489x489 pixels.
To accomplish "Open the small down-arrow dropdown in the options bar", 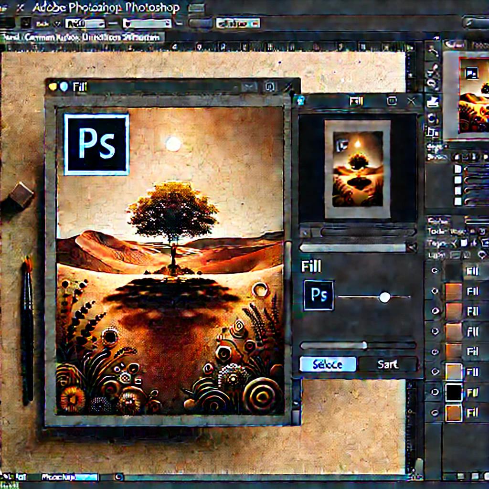I will (57, 23).
